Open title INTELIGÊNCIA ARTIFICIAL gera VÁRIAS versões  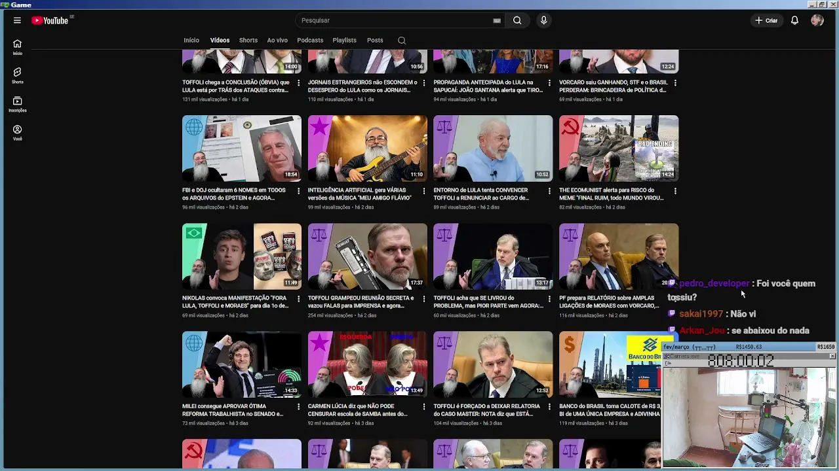coord(360,194)
